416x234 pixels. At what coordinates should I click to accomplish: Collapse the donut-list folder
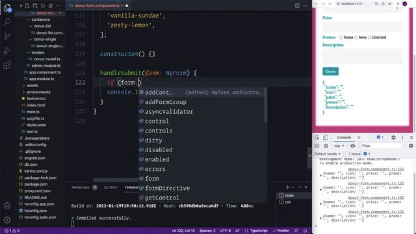(31, 26)
